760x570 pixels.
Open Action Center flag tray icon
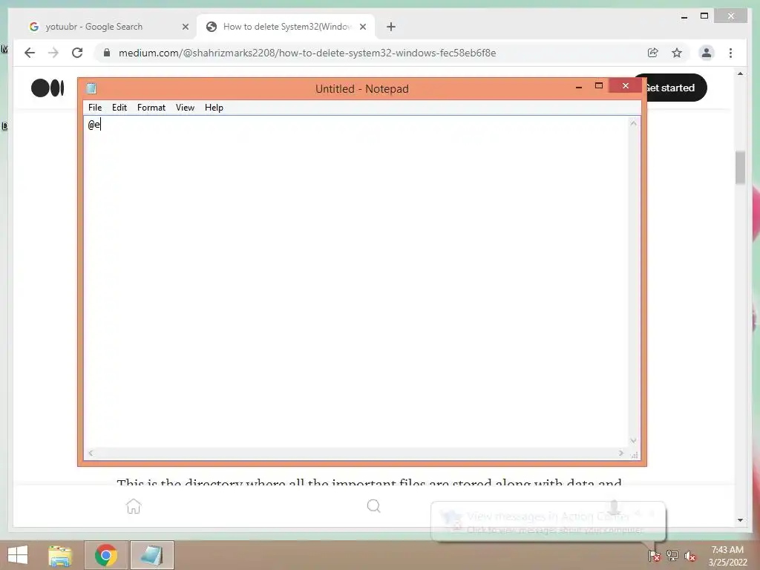click(x=655, y=555)
